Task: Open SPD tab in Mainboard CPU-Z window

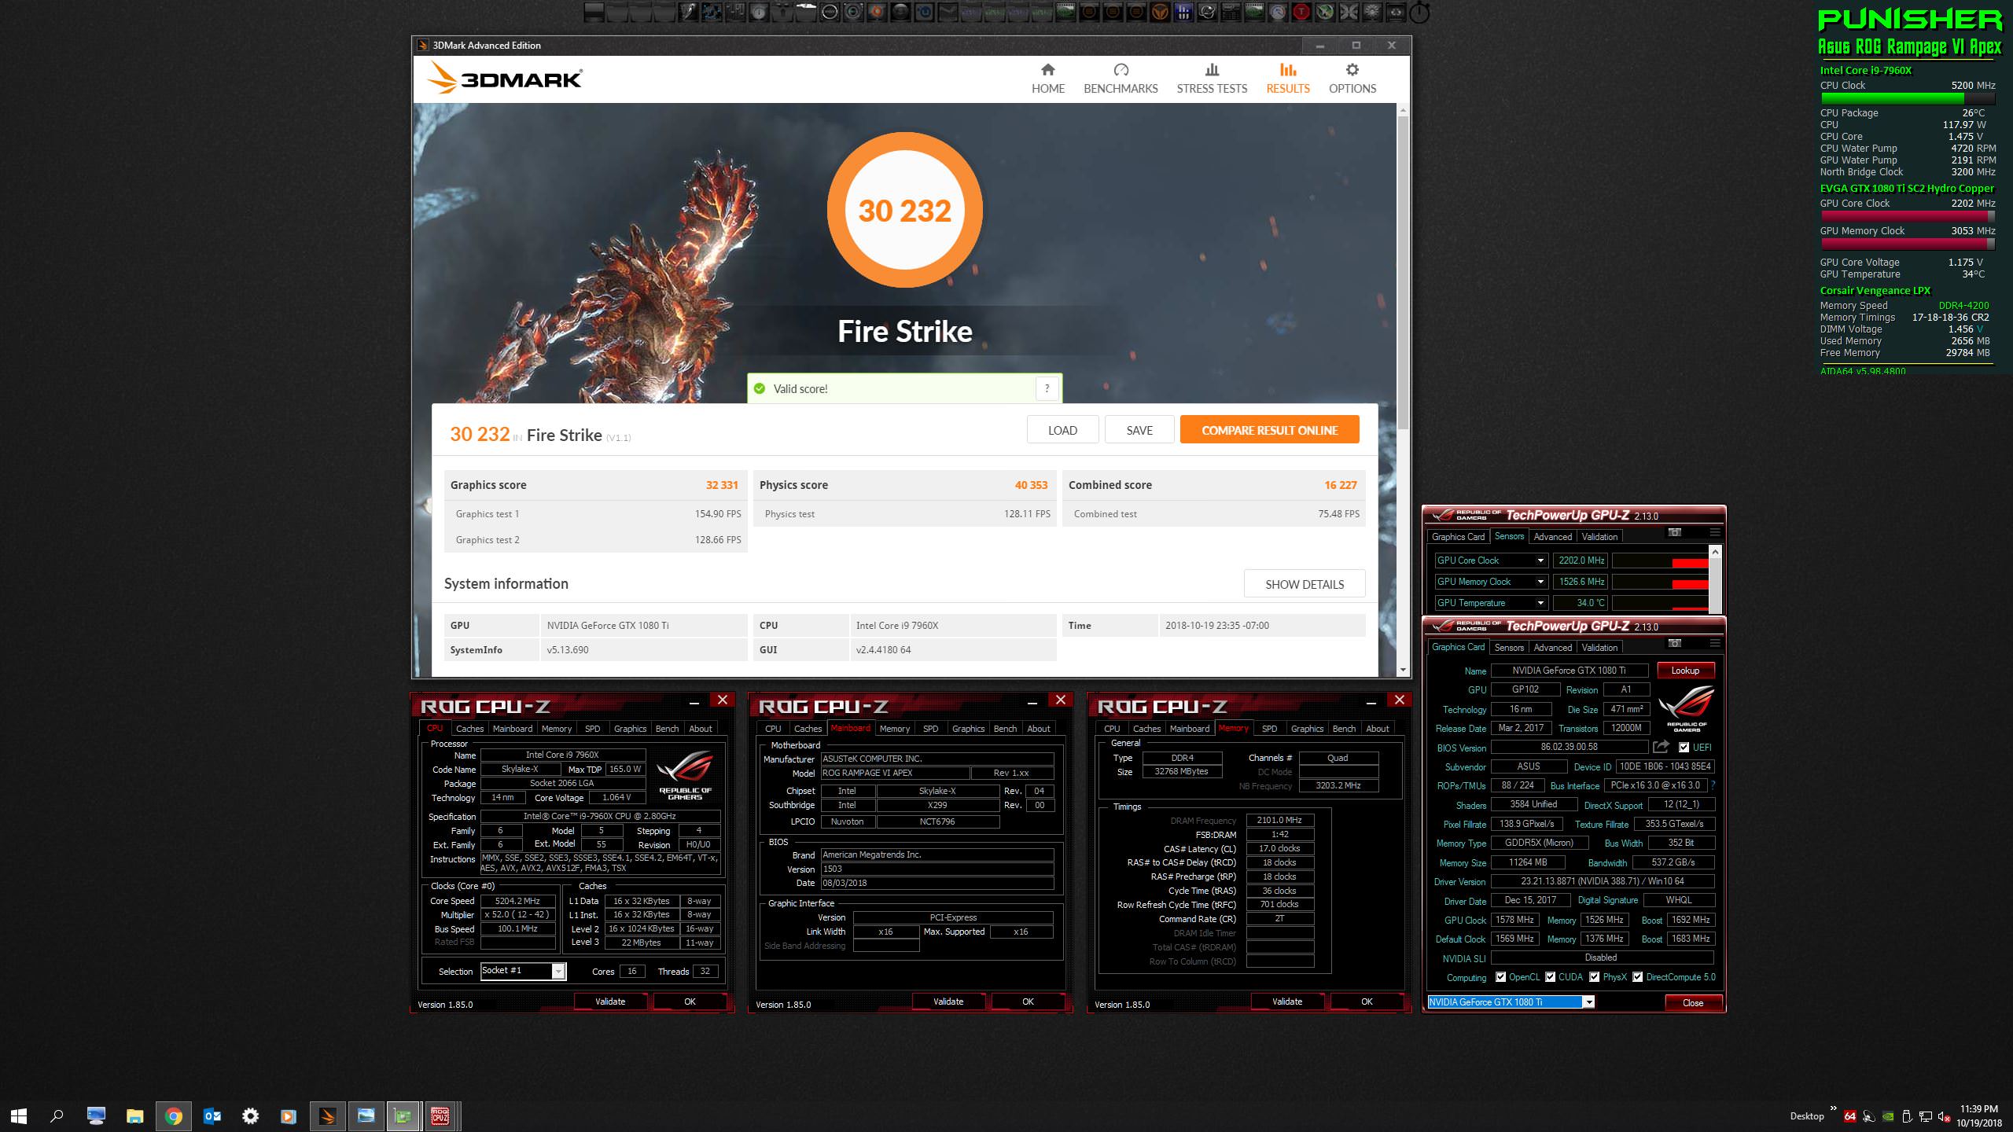Action: [x=930, y=729]
